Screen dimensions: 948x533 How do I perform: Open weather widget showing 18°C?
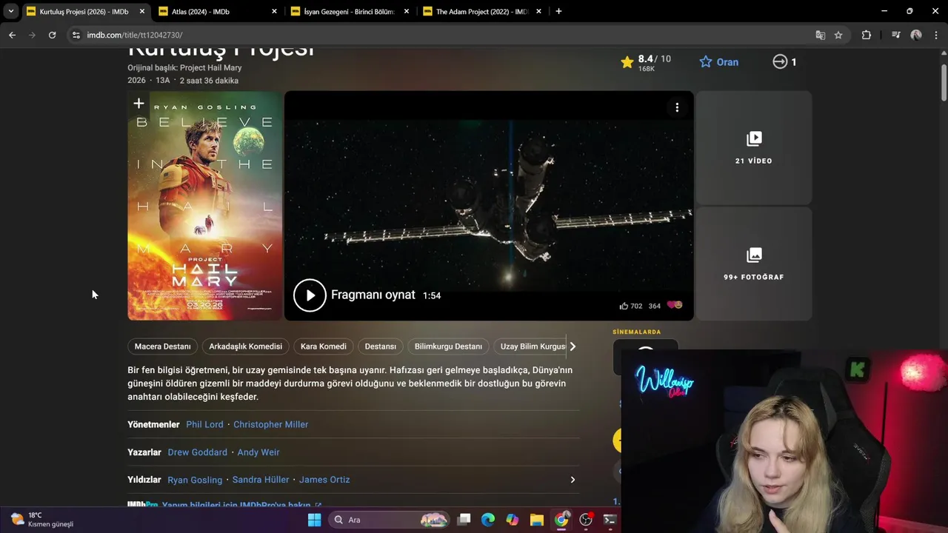(42, 520)
